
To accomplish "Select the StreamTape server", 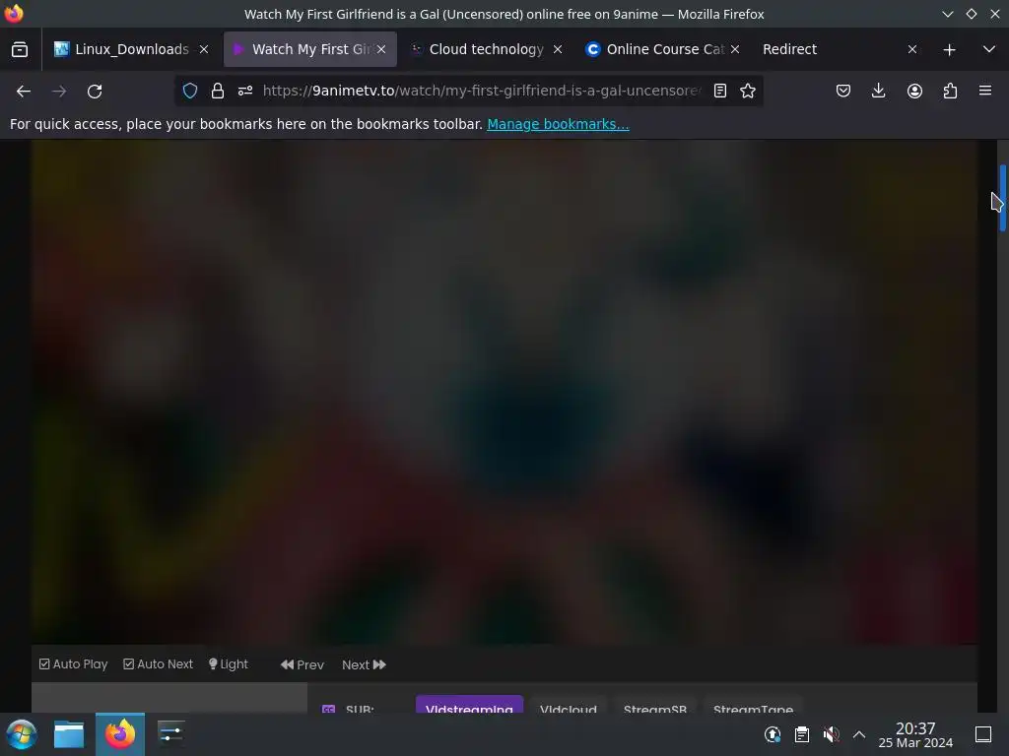I will (x=753, y=705).
